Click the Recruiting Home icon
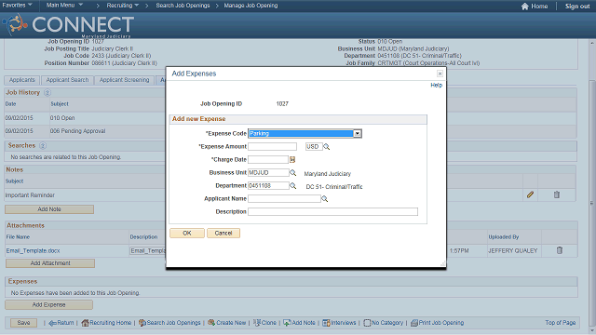 pos(85,323)
